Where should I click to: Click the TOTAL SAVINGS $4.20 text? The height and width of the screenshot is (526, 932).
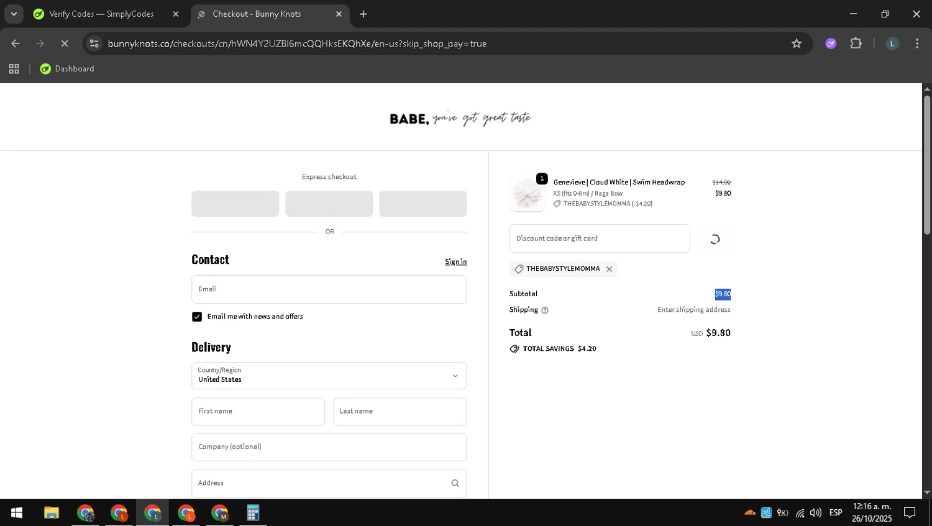(x=559, y=349)
